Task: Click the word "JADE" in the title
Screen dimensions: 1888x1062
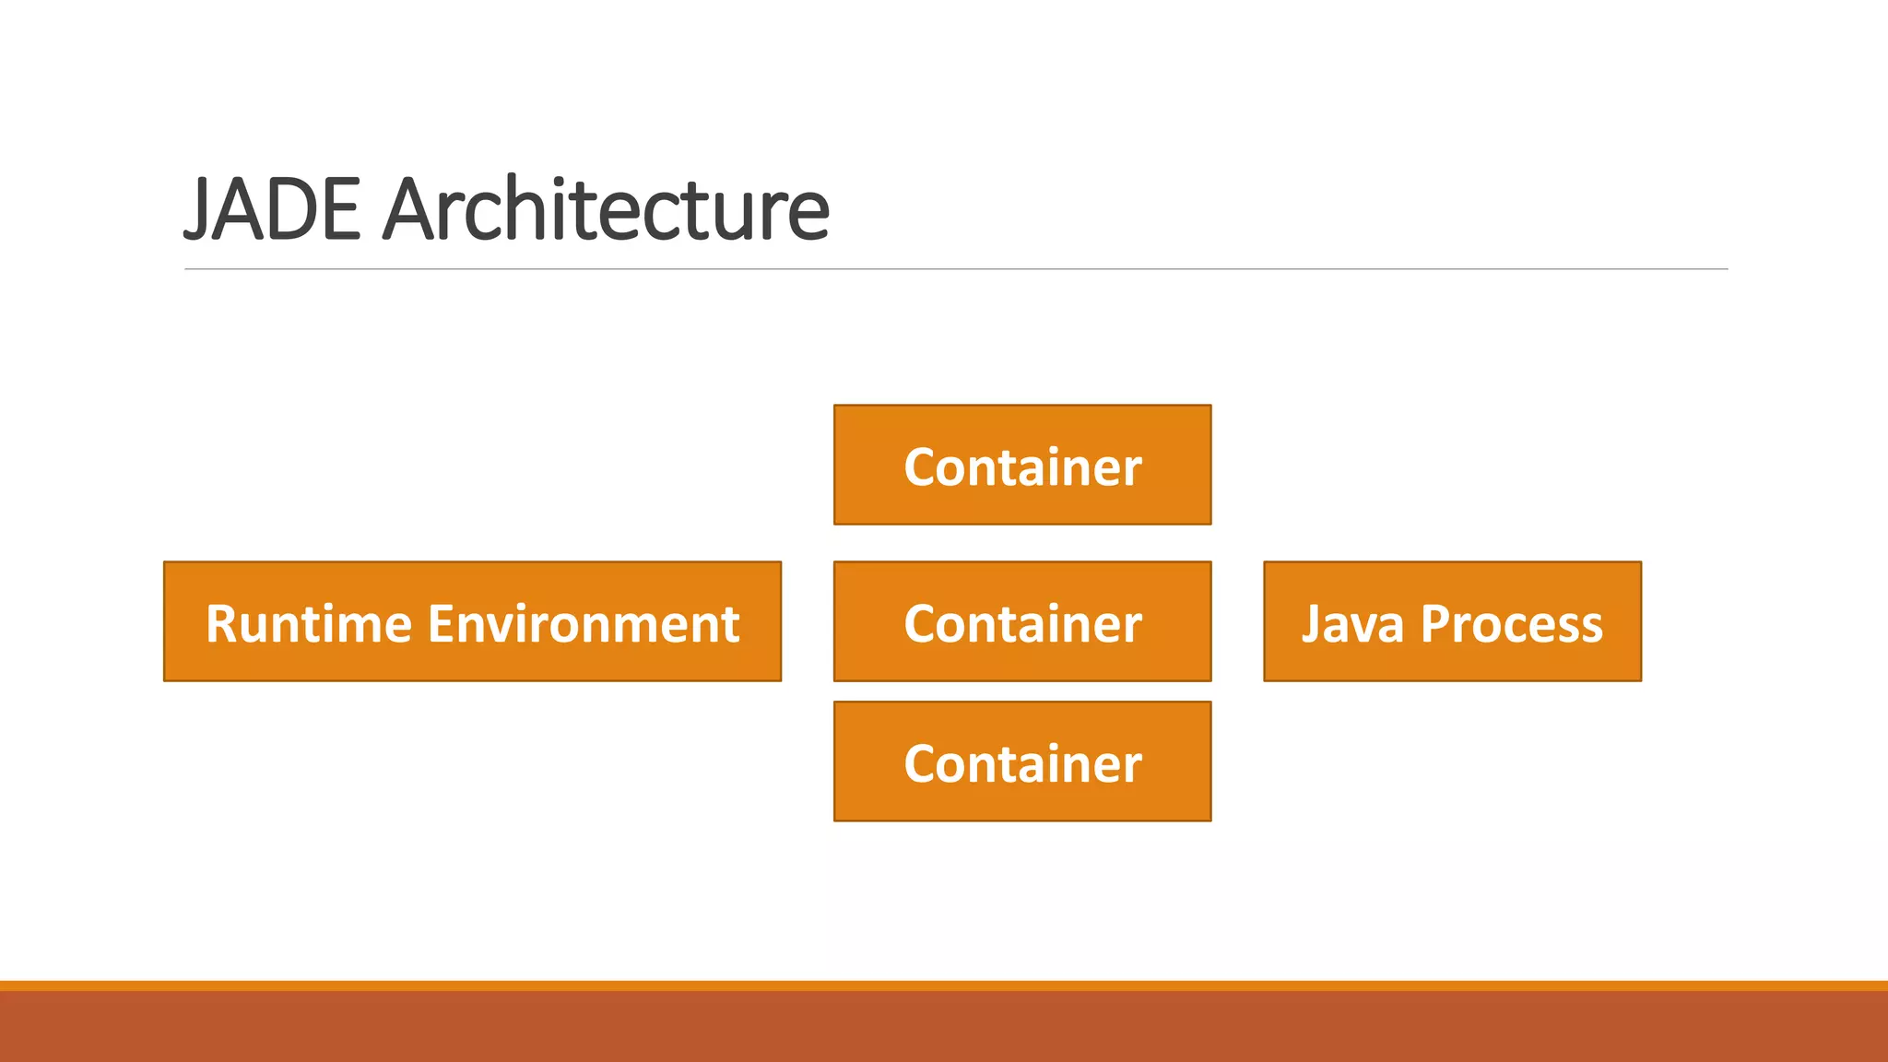Action: click(x=272, y=209)
